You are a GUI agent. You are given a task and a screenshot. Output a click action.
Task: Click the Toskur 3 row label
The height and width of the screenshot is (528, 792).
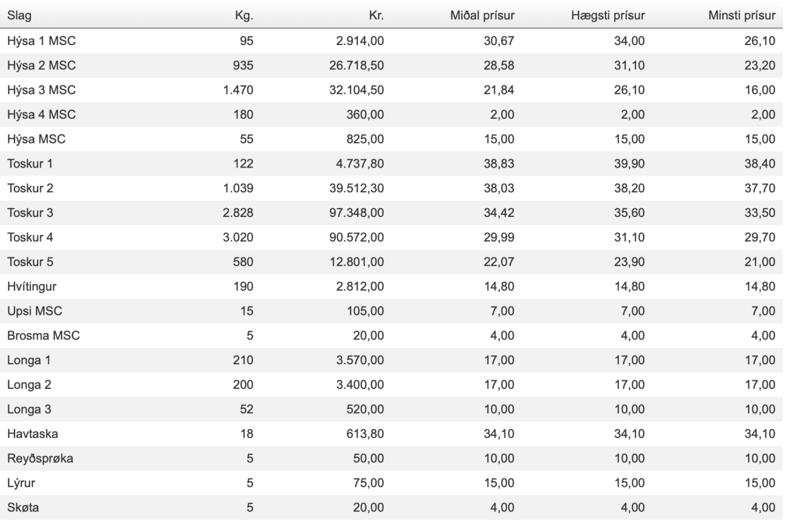tap(30, 213)
